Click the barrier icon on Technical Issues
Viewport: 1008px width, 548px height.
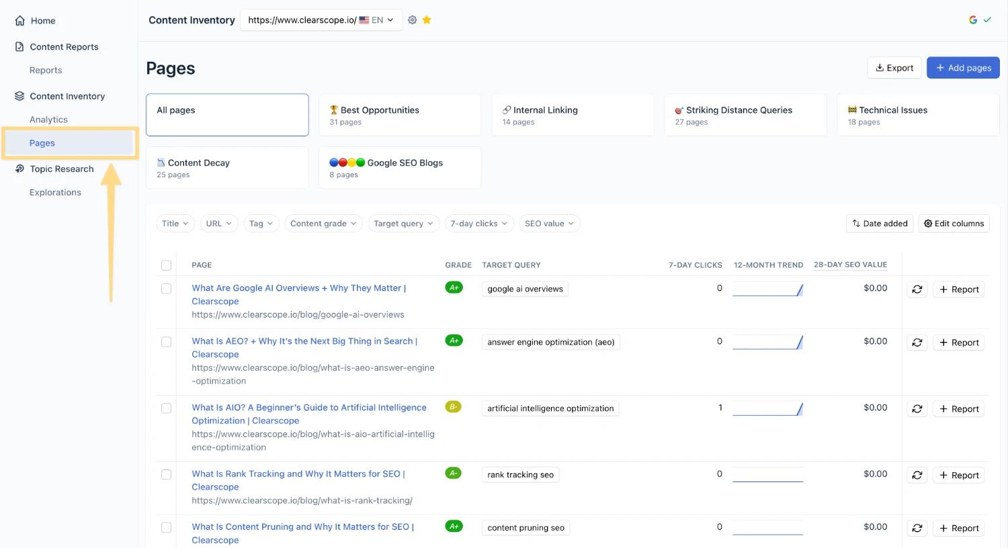pos(852,110)
